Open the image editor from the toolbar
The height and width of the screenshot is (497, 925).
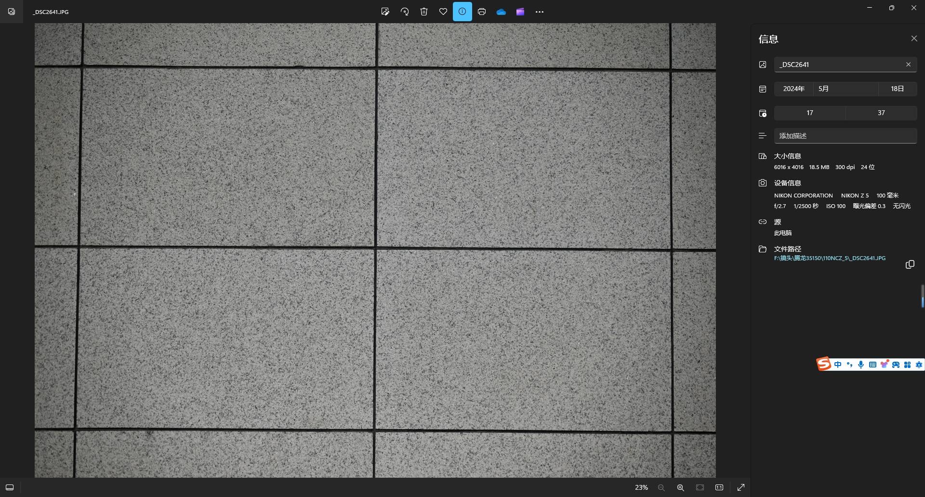click(x=385, y=12)
